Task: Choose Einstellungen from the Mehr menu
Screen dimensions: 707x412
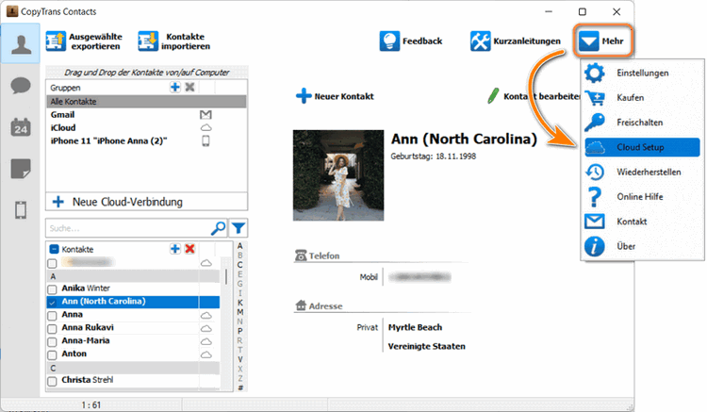Action: [642, 73]
